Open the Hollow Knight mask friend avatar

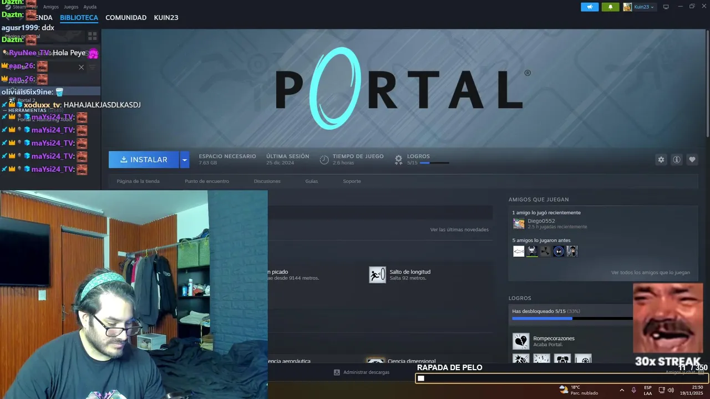pos(532,251)
